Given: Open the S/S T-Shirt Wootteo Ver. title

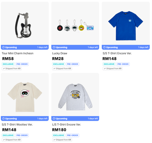Looking at the screenshot, I should [x=17, y=125].
